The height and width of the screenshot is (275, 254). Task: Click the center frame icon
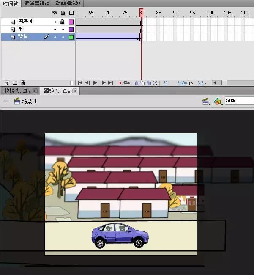120,83
